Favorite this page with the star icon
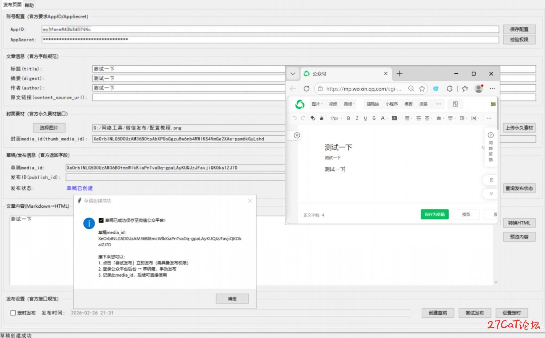 coord(422,88)
